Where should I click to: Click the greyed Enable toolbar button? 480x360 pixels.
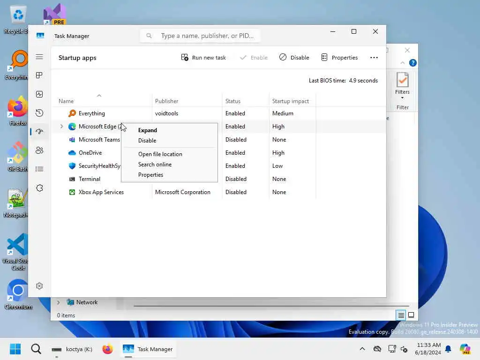click(254, 58)
